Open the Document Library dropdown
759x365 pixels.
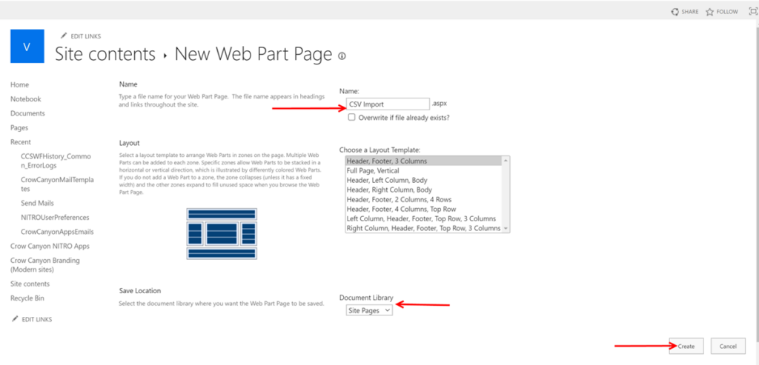(369, 311)
